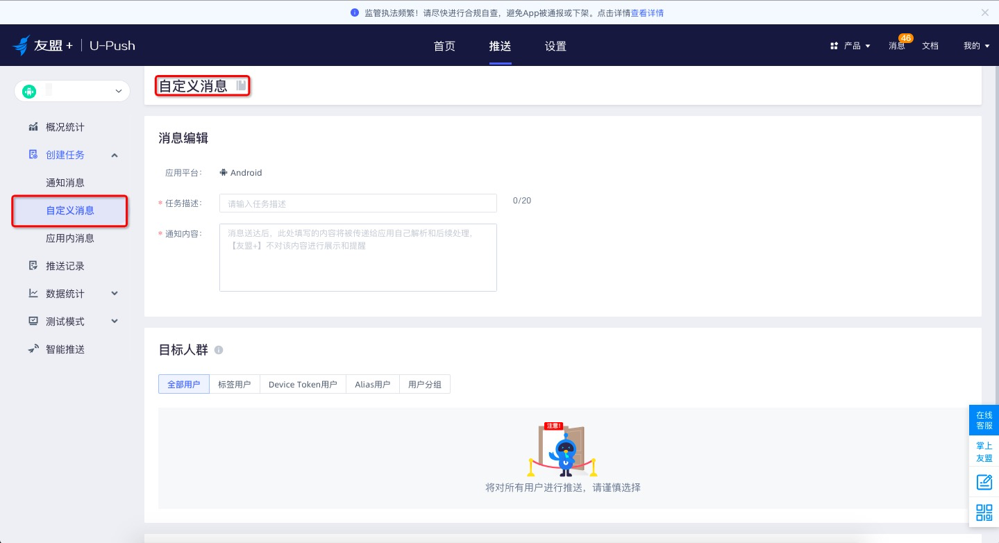Expand the 数据统计 menu chevron

(x=115, y=294)
